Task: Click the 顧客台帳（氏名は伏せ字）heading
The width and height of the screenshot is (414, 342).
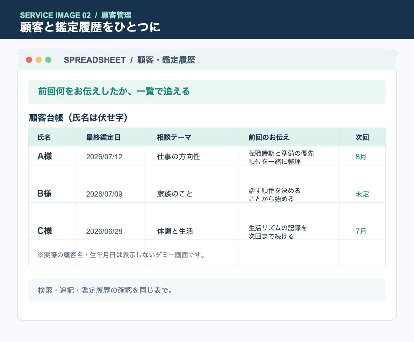Action: pos(78,118)
